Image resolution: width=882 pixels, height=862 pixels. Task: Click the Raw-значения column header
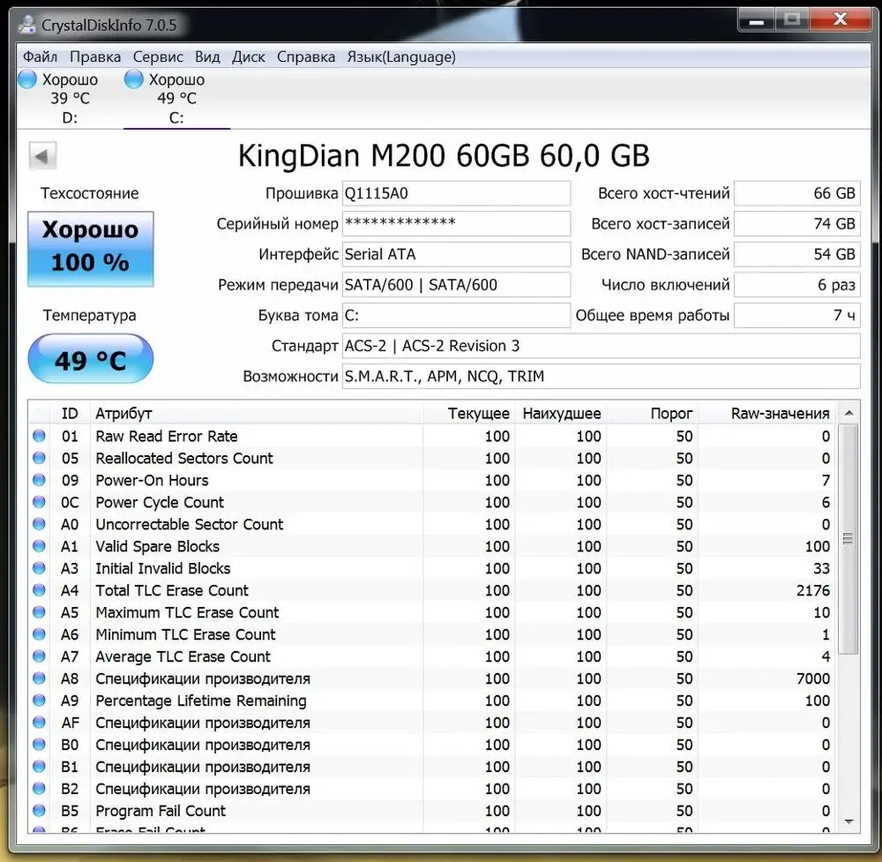click(x=767, y=414)
